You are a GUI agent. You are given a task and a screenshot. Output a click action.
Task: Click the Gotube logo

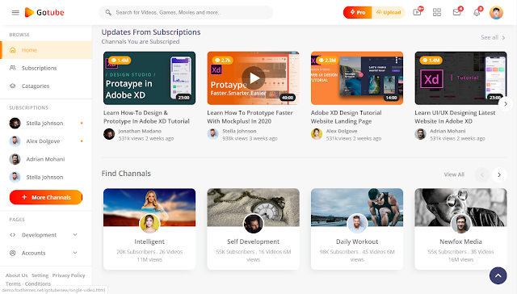44,13
